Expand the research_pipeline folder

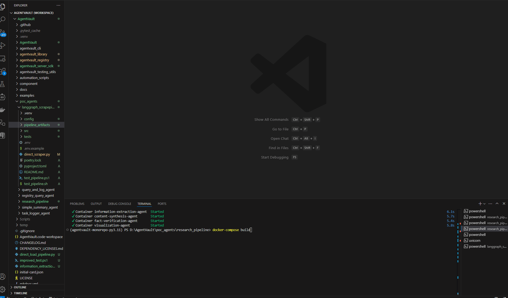[35, 201]
